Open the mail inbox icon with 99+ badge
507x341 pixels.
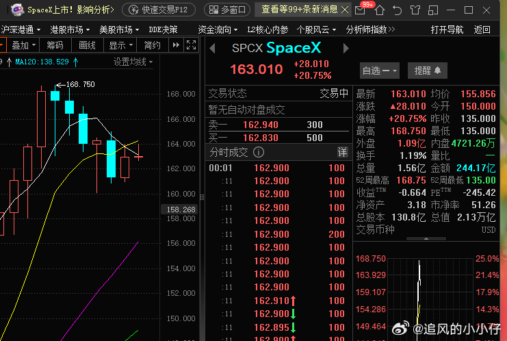pyautogui.click(x=360, y=10)
